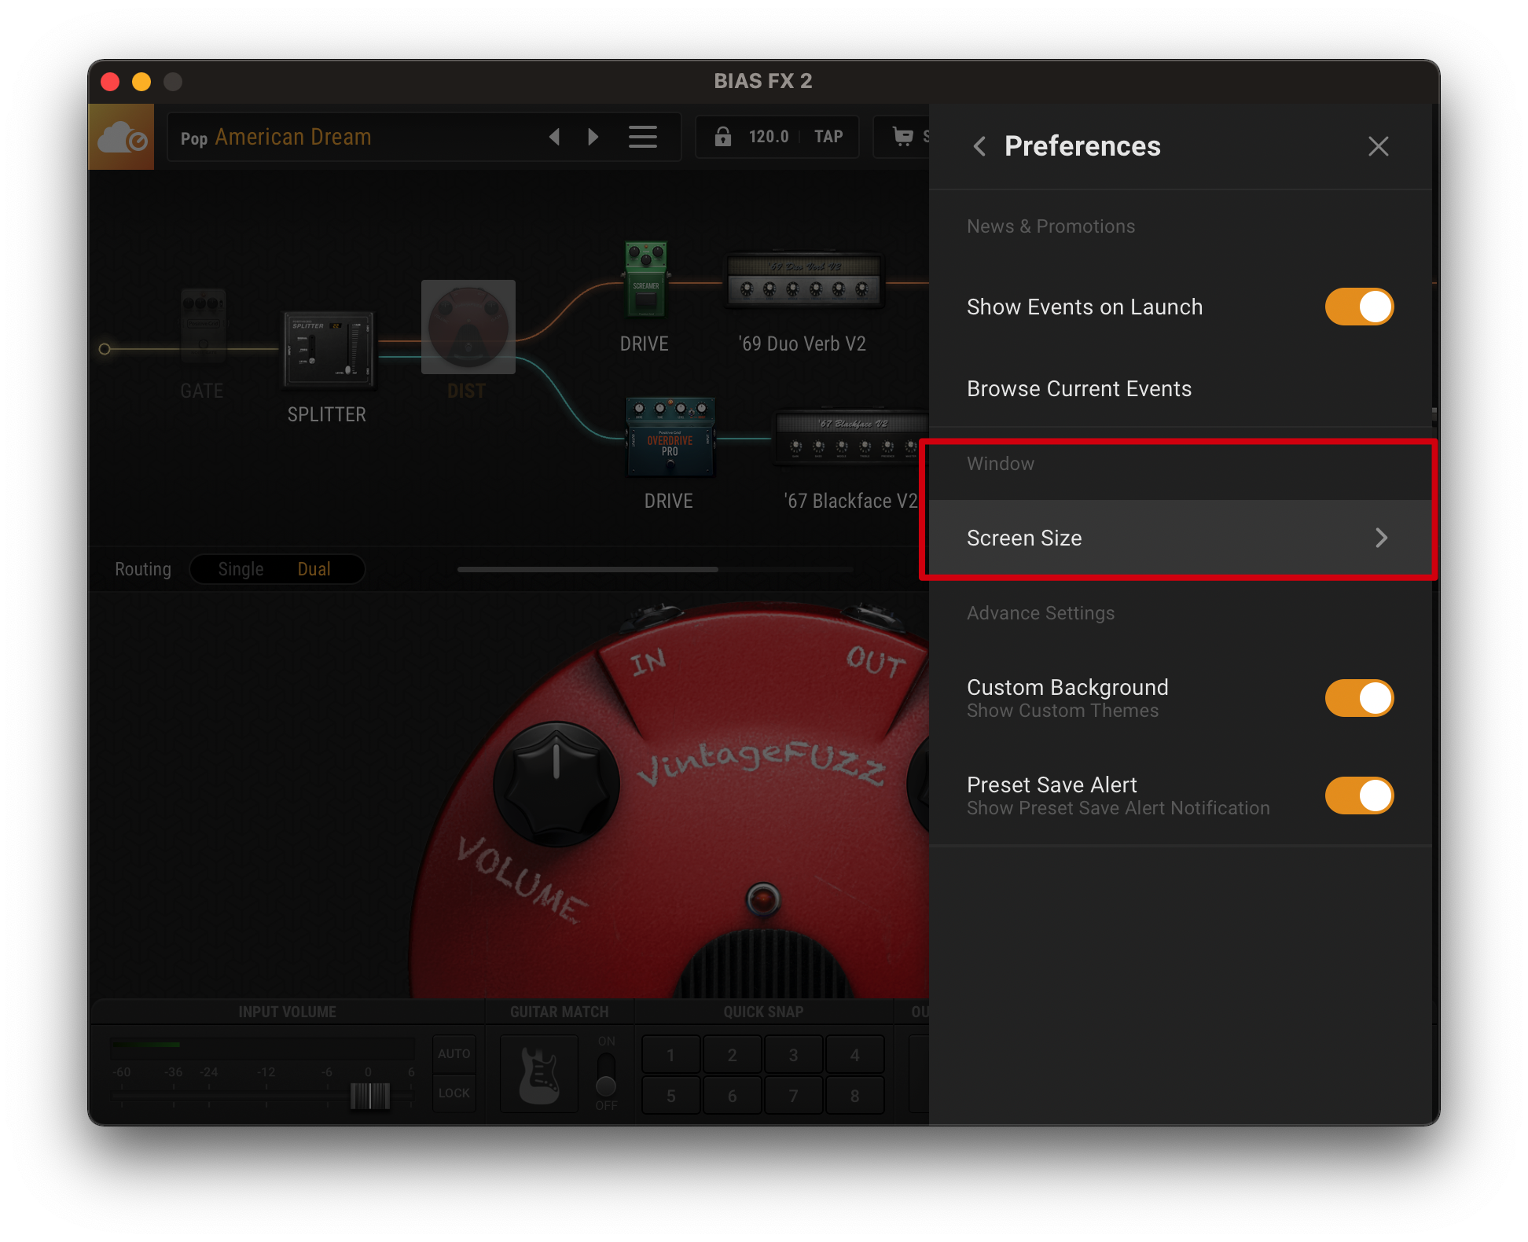Turn off Custom Background toggle
Viewport: 1528px width, 1242px height.
[x=1358, y=698]
